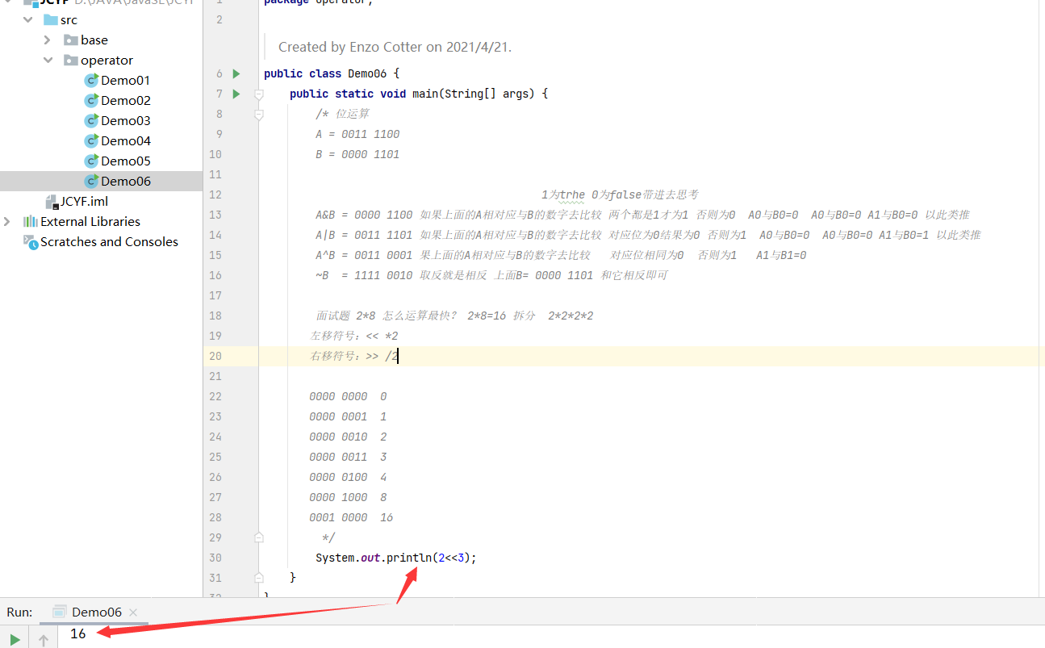This screenshot has height=648, width=1045.
Task: Click the External Libraries icon
Action: [31, 221]
